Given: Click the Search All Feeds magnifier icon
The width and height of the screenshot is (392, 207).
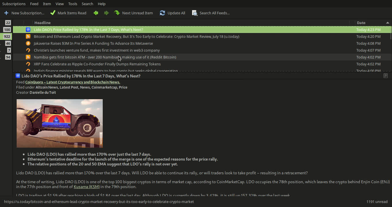Looking at the screenshot, I should [195, 13].
